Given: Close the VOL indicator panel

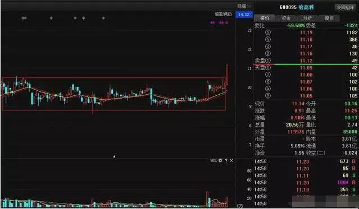Looking at the screenshot, I should (x=231, y=161).
